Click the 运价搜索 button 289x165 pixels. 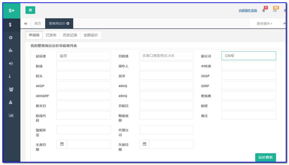[x=265, y=157]
